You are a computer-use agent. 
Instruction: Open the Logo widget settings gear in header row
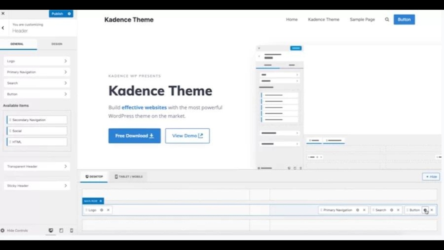[x=101, y=210]
